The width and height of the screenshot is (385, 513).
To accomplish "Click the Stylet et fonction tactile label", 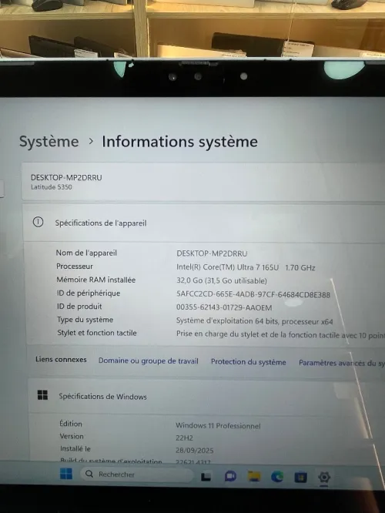I will [97, 333].
